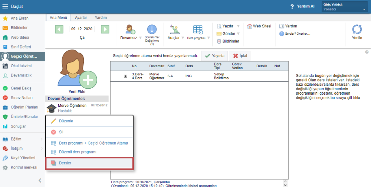Expand the Gönder dropdown arrow
This screenshot has height=187, width=371.
(x=238, y=34)
